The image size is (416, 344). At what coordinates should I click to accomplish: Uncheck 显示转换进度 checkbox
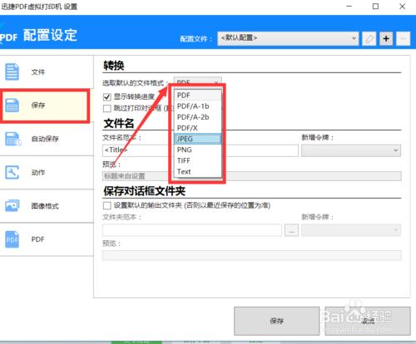(x=106, y=97)
